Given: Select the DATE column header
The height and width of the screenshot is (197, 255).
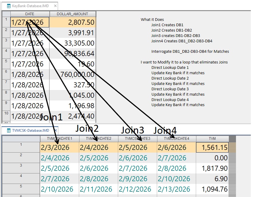Looking at the screenshot, I should point(30,14).
